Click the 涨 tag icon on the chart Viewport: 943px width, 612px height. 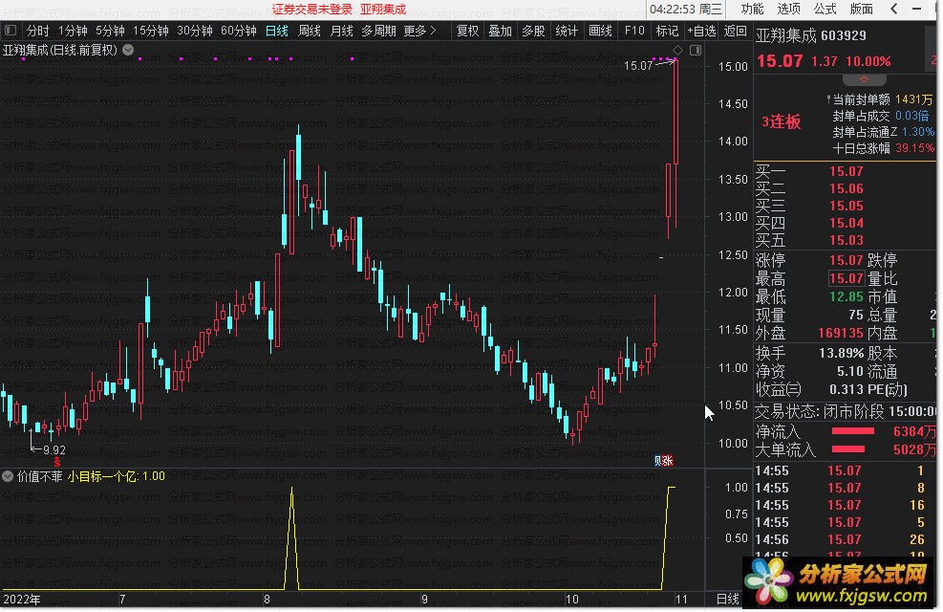[x=668, y=461]
